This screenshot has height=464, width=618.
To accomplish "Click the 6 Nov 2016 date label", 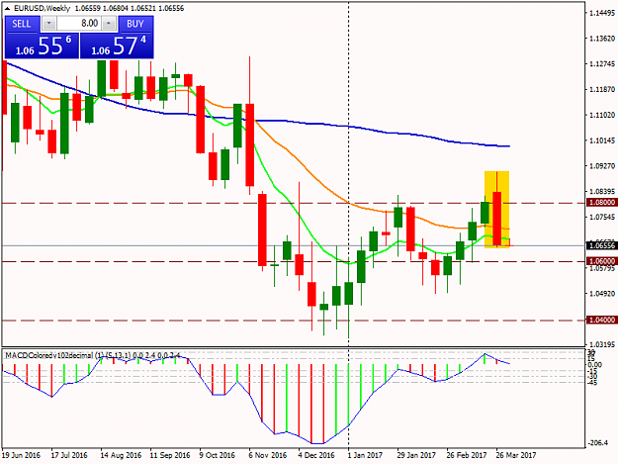I will (x=268, y=455).
